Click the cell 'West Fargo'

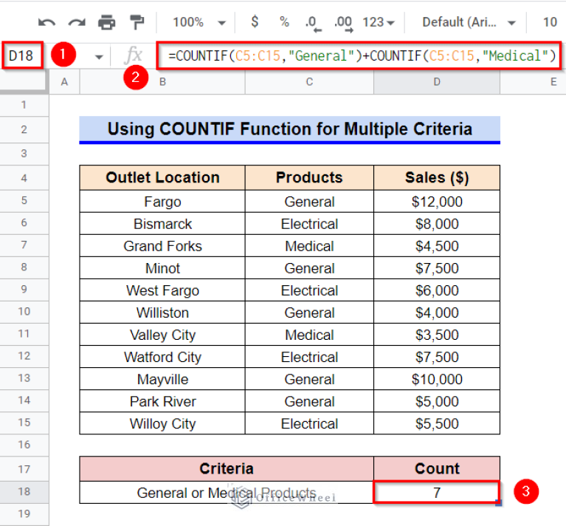click(162, 290)
